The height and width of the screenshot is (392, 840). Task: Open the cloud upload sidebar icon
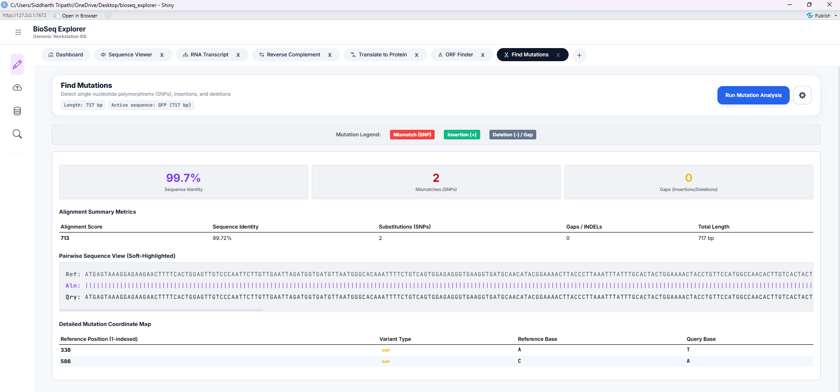coord(17,88)
